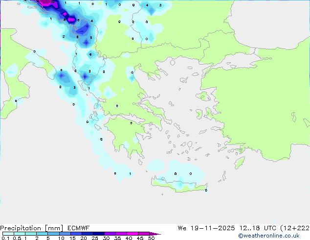Viewport: 310px width, 240px height.
Task: Pick the 20–25 mm legend color box
Action: (87, 234)
